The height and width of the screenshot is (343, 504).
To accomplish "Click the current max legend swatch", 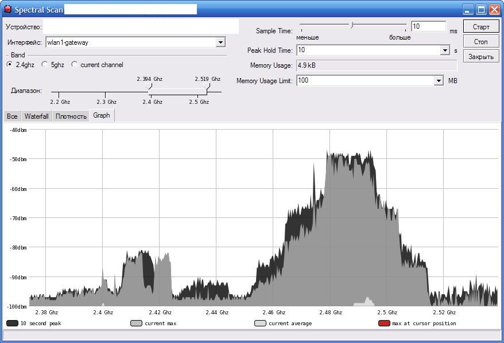I will click(136, 323).
